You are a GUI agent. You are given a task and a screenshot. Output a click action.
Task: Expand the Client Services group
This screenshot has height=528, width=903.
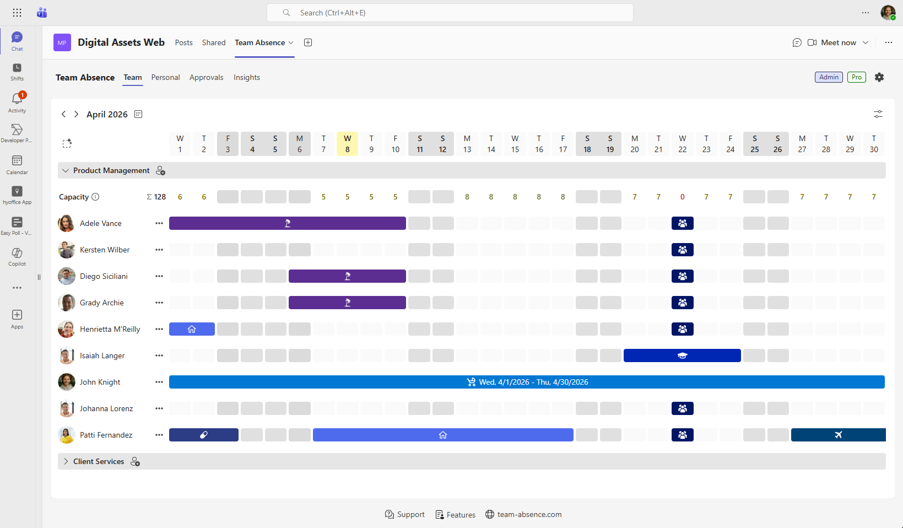[x=66, y=461]
